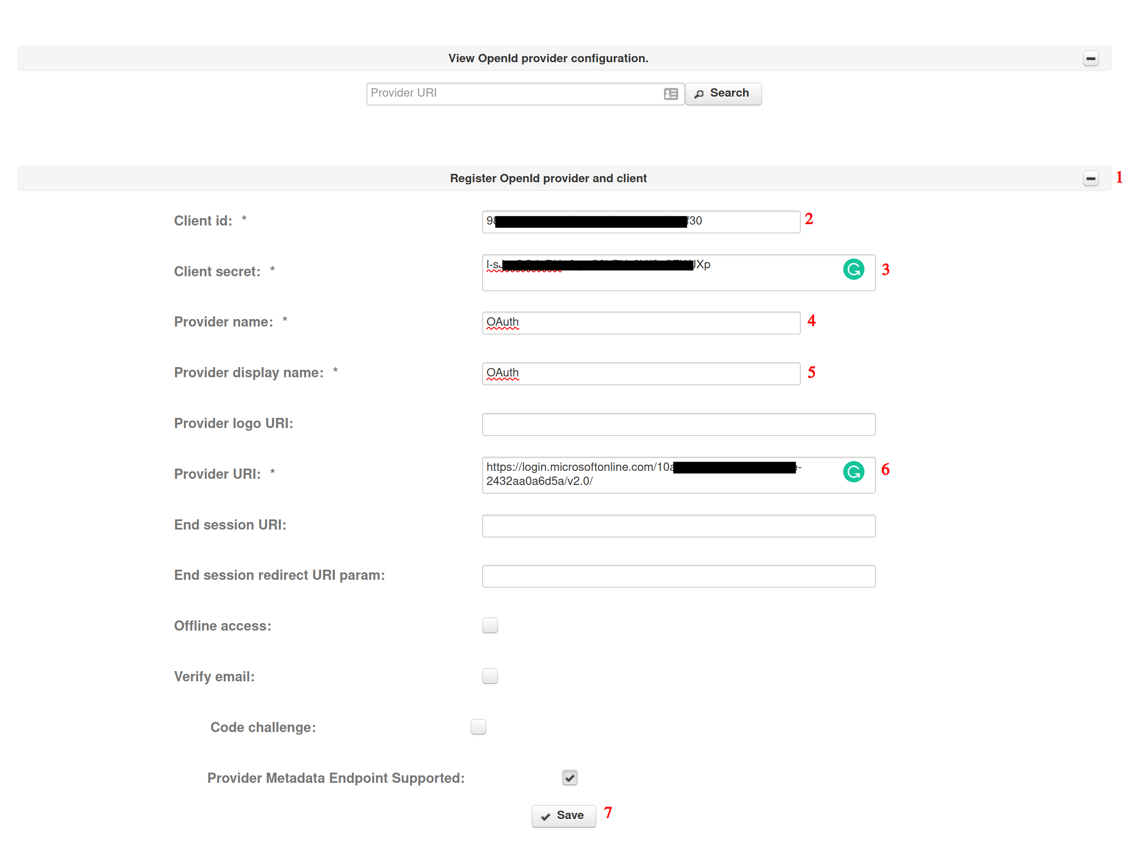Screen dimensions: 1147x849
Task: Click the Register OpenId provider and client title
Action: point(548,178)
